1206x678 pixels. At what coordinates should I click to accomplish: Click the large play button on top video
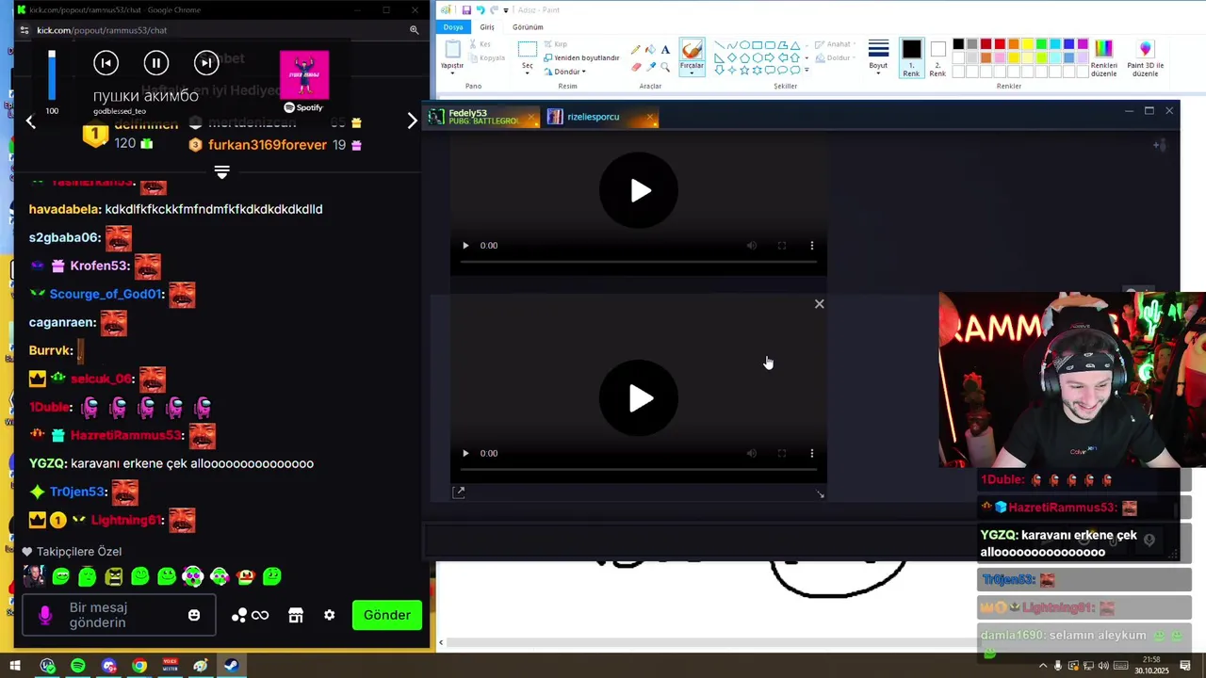(x=639, y=190)
